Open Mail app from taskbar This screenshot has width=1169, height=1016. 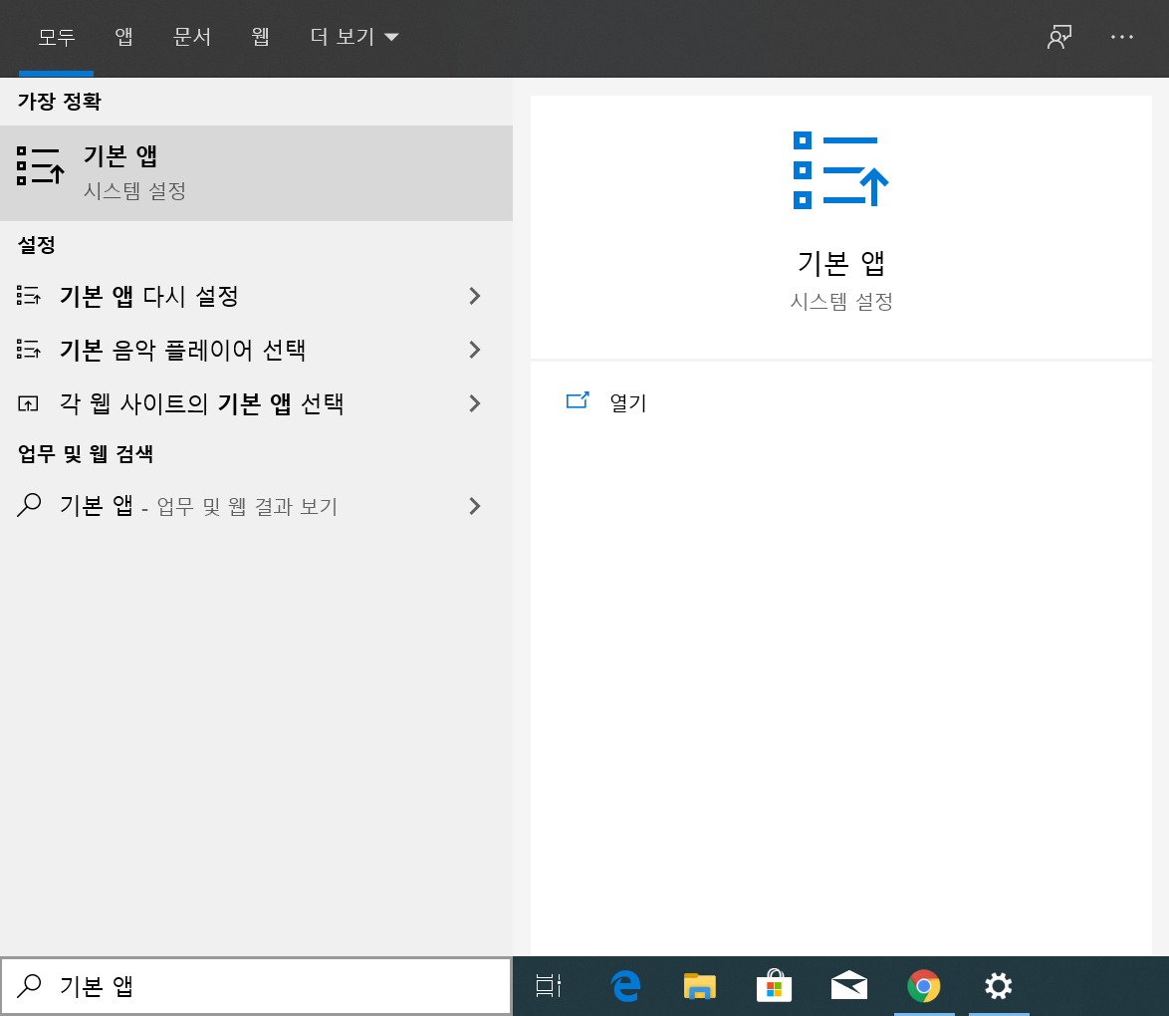tap(849, 986)
